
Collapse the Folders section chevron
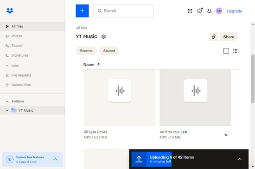coord(7,102)
